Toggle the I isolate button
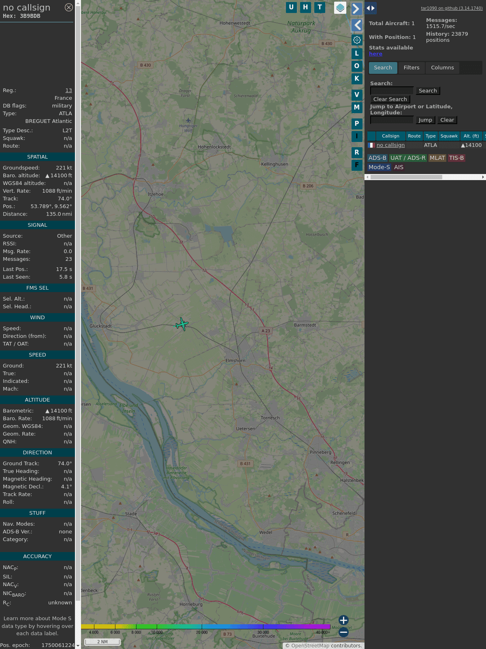486x649 pixels. click(357, 136)
